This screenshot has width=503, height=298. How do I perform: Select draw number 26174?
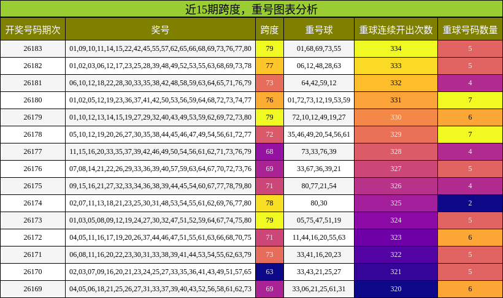coord(33,203)
